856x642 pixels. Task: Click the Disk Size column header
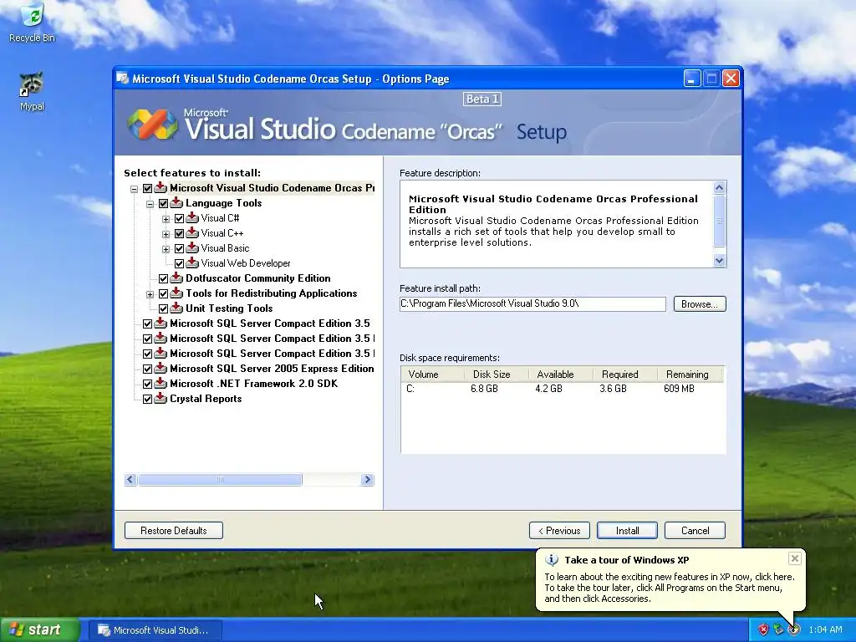click(497, 374)
